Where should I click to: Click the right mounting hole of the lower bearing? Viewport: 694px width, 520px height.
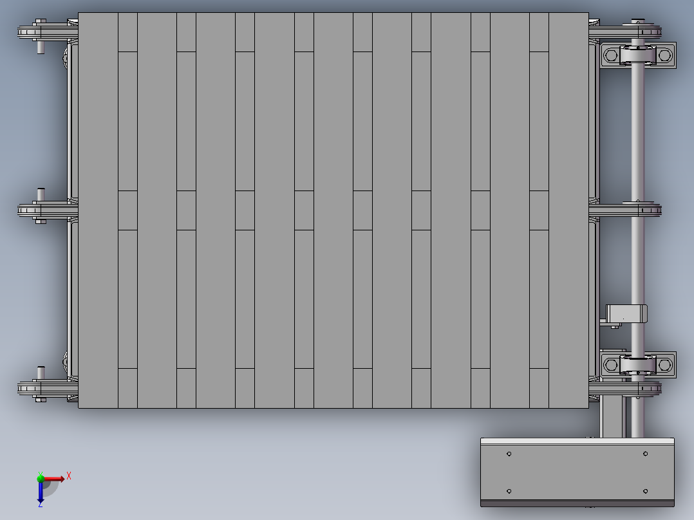click(665, 365)
